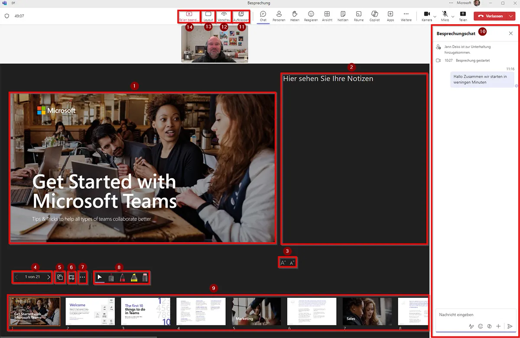Click Verlassen to leave the meeting
The image size is (520, 338).
pos(494,15)
